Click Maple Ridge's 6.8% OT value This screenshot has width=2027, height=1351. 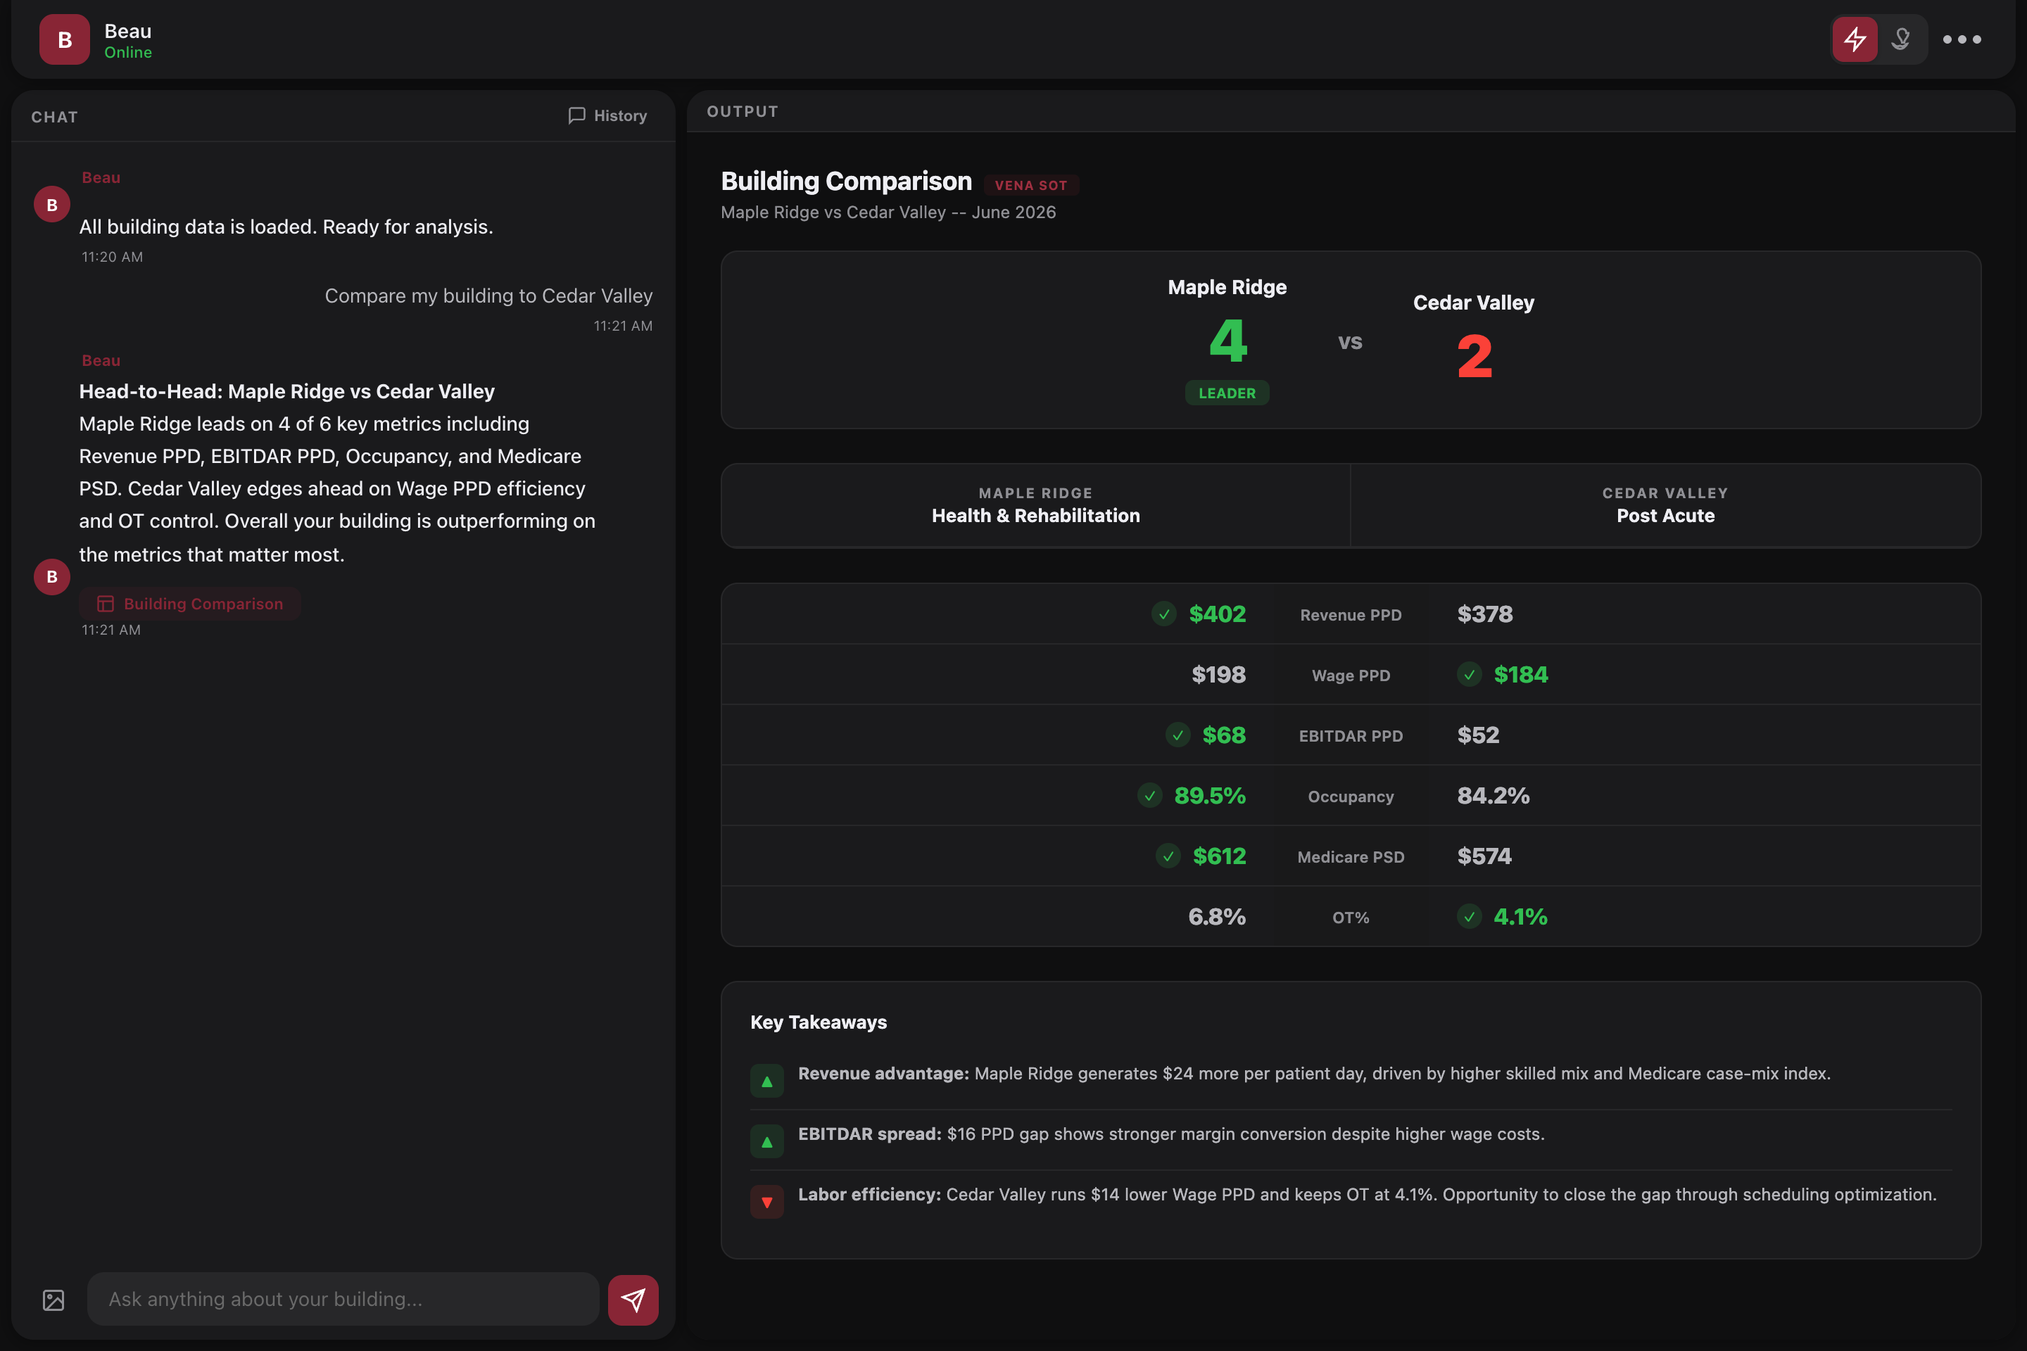1217,917
